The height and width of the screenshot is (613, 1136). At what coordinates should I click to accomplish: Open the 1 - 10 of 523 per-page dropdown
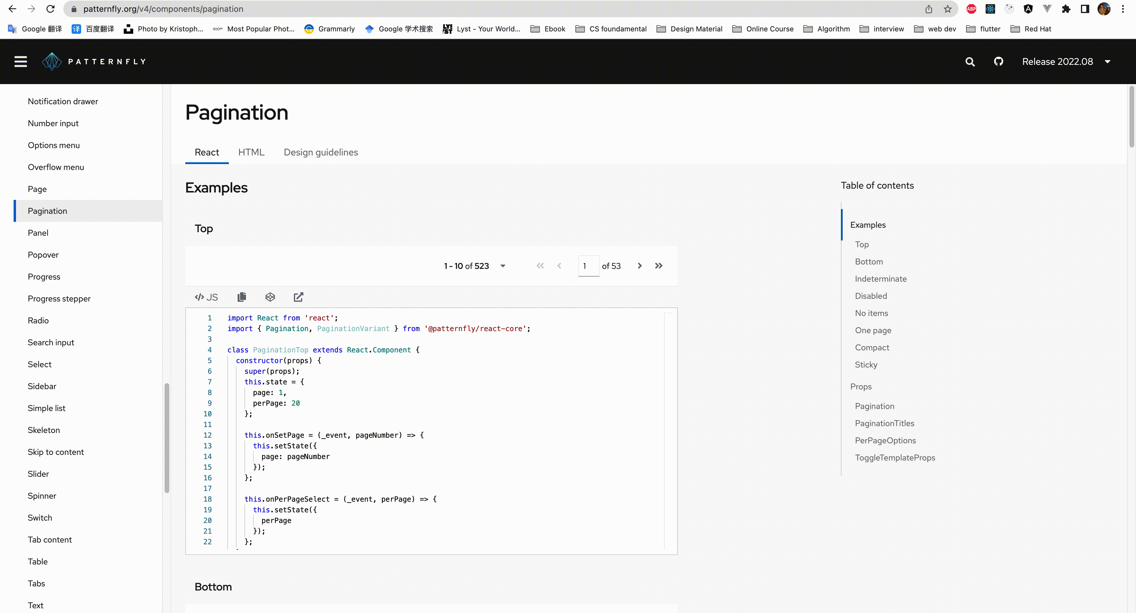tap(474, 266)
